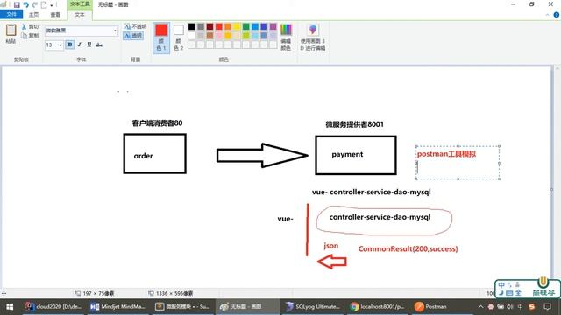Show hidden system tray icons
The width and height of the screenshot is (561, 315).
tap(480, 307)
